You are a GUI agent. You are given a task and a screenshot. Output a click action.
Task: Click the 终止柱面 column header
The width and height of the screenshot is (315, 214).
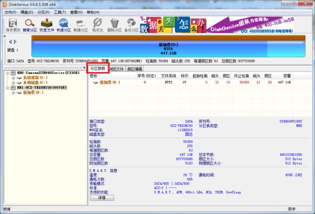[242, 76]
